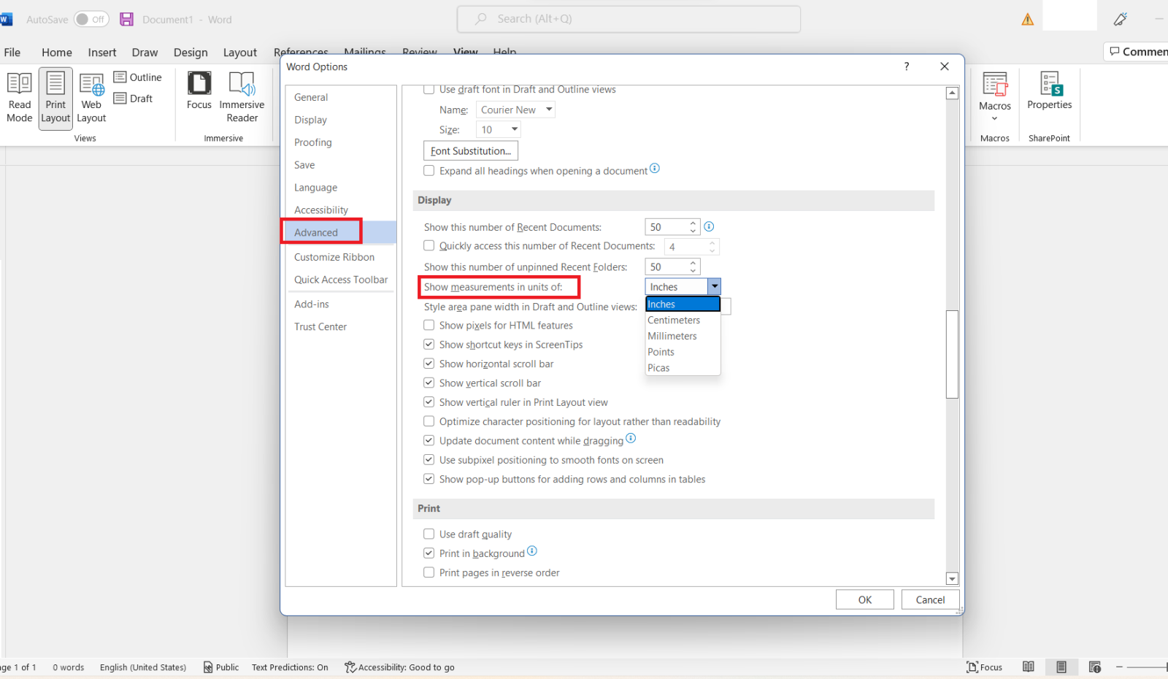Screen dimensions: 1168x679
Task: Open the Design ribbon tab
Action: pos(191,53)
